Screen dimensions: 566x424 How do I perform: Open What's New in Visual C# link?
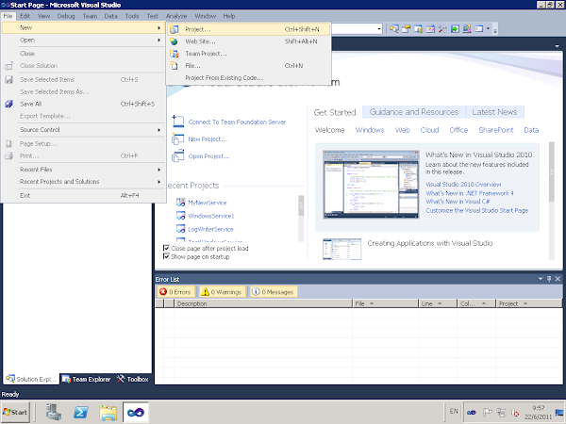458,202
